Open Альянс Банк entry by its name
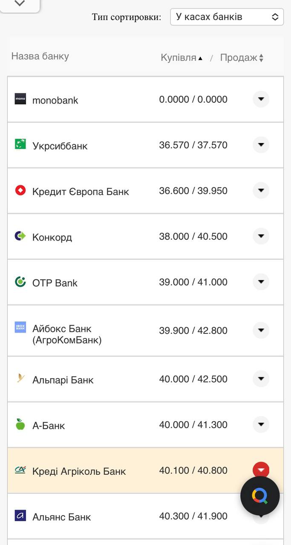The height and width of the screenshot is (545, 291). [x=61, y=516]
